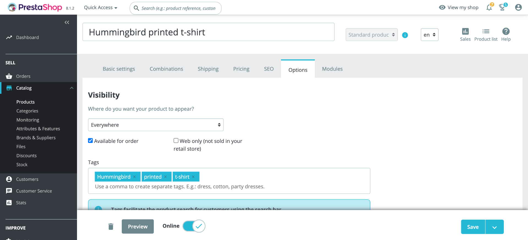Click the notifications bell icon
528x240 pixels.
coord(489,7)
